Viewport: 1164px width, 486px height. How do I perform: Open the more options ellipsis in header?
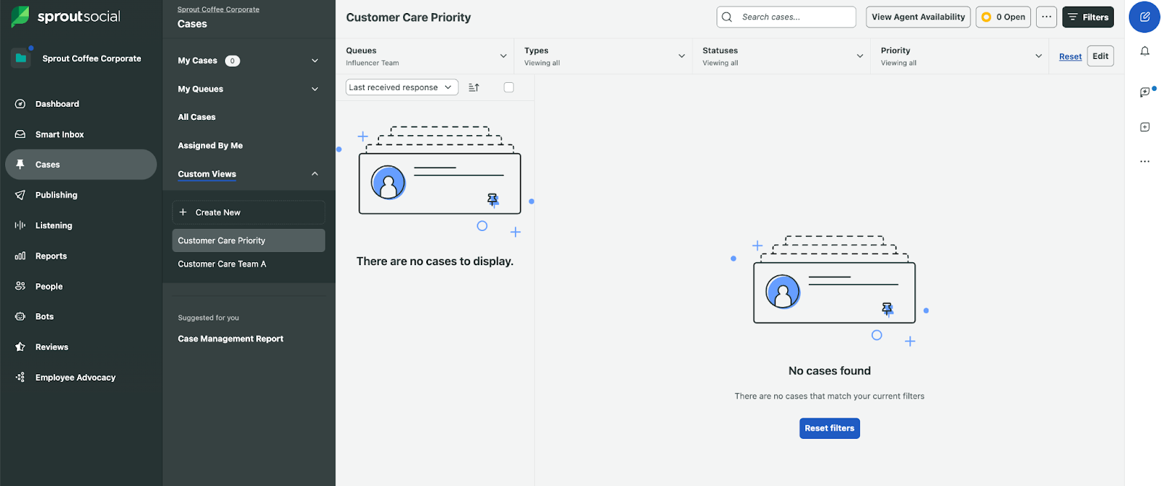(1046, 17)
